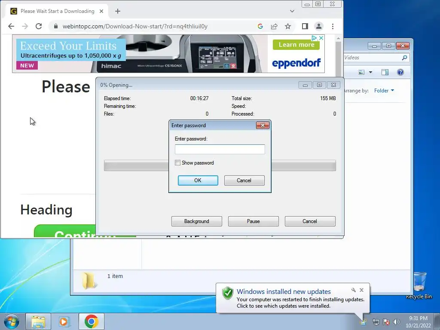This screenshot has height=330, width=440.
Task: Bookmark this page with the star
Action: (x=288, y=26)
